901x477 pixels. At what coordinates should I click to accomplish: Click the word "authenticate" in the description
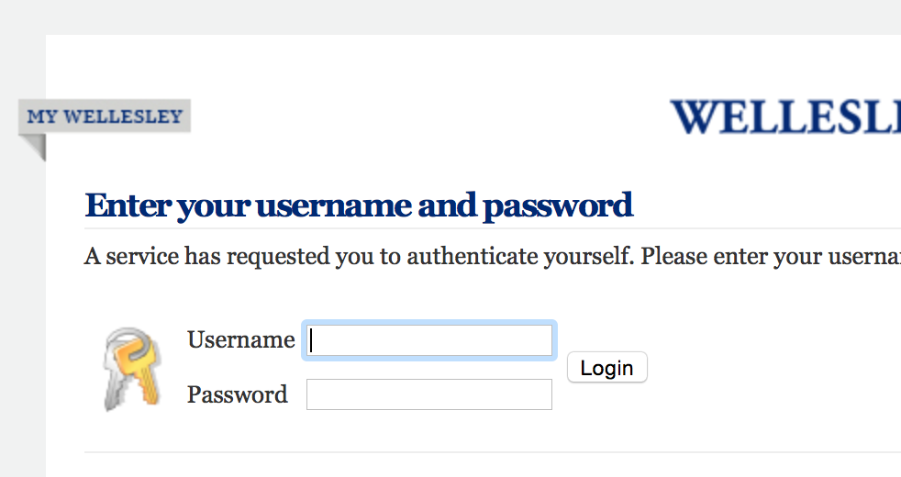tap(463, 256)
